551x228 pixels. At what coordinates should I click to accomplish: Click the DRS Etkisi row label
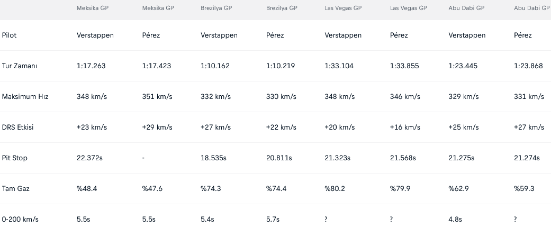pyautogui.click(x=19, y=127)
